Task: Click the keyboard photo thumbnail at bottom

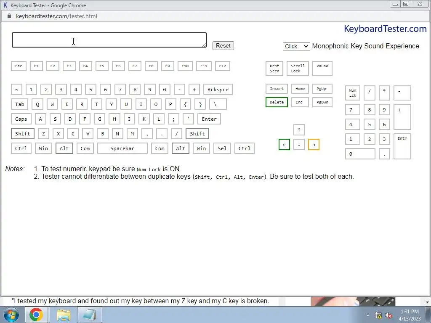Action: tap(353, 301)
